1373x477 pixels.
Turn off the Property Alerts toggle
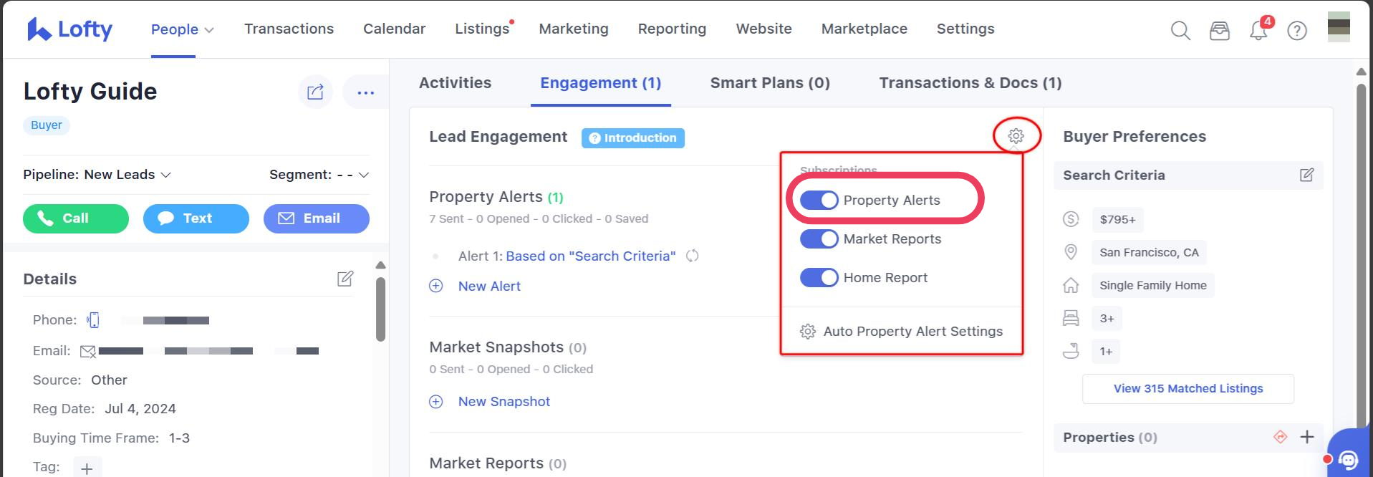(819, 201)
